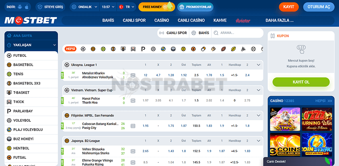
Task: Open the 3 Coins Hold and Win thumbnail
Action: tap(285, 145)
